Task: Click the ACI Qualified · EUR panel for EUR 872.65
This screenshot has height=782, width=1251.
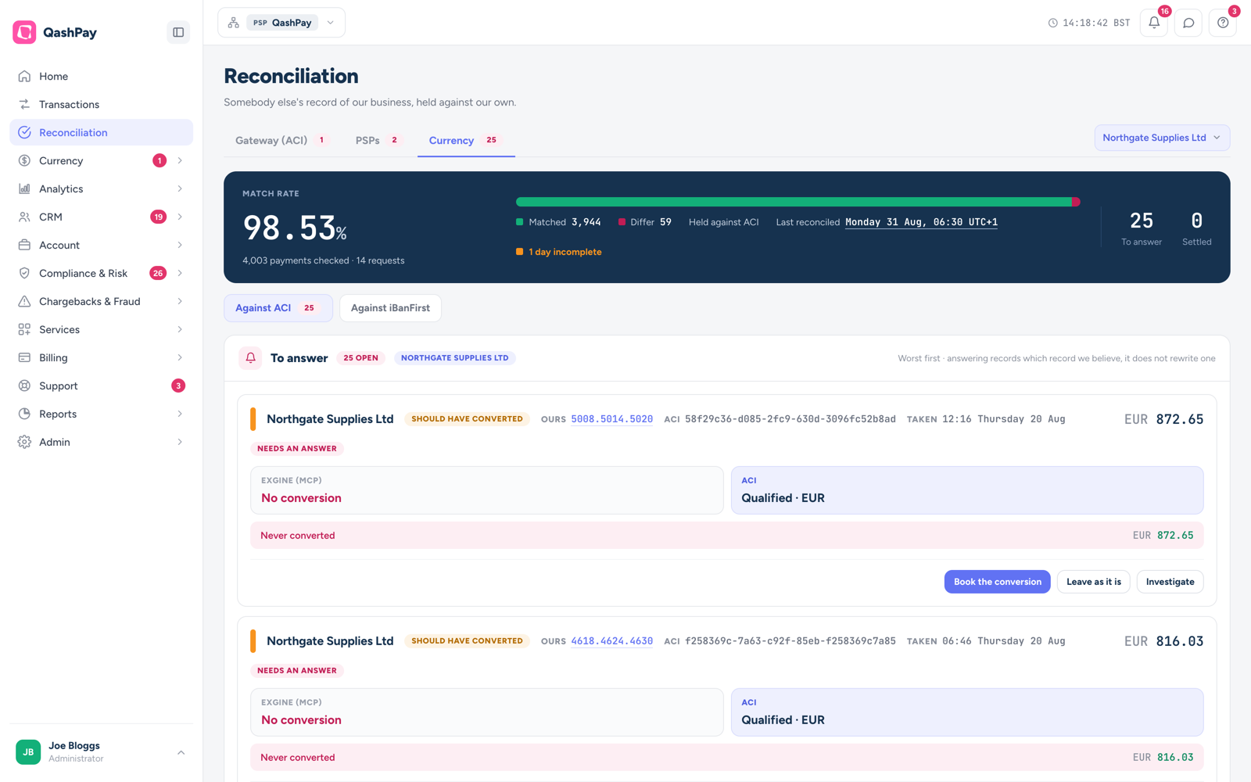Action: pos(967,490)
